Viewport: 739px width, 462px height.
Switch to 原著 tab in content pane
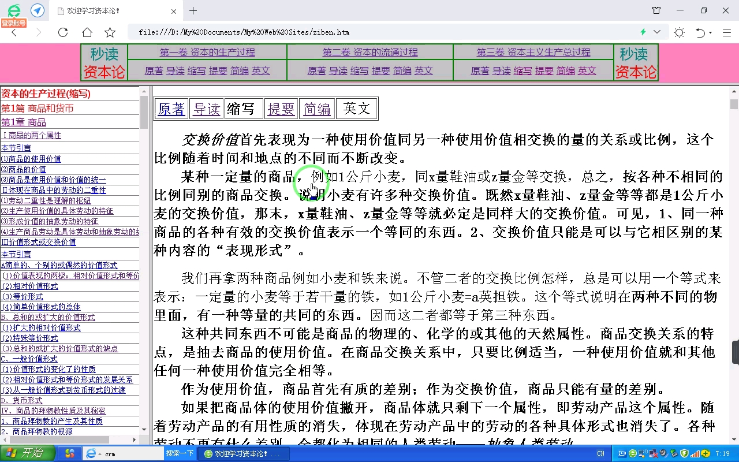[171, 109]
